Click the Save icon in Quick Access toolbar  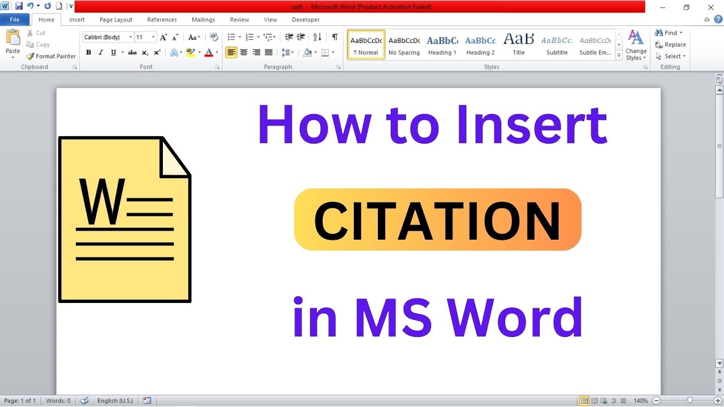(x=19, y=6)
